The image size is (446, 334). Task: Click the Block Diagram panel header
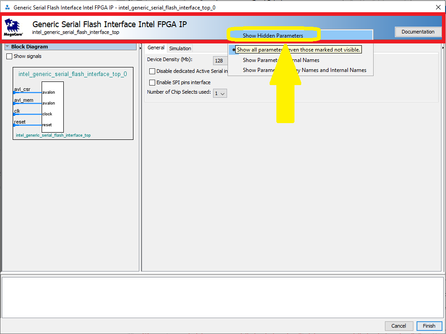pyautogui.click(x=71, y=46)
